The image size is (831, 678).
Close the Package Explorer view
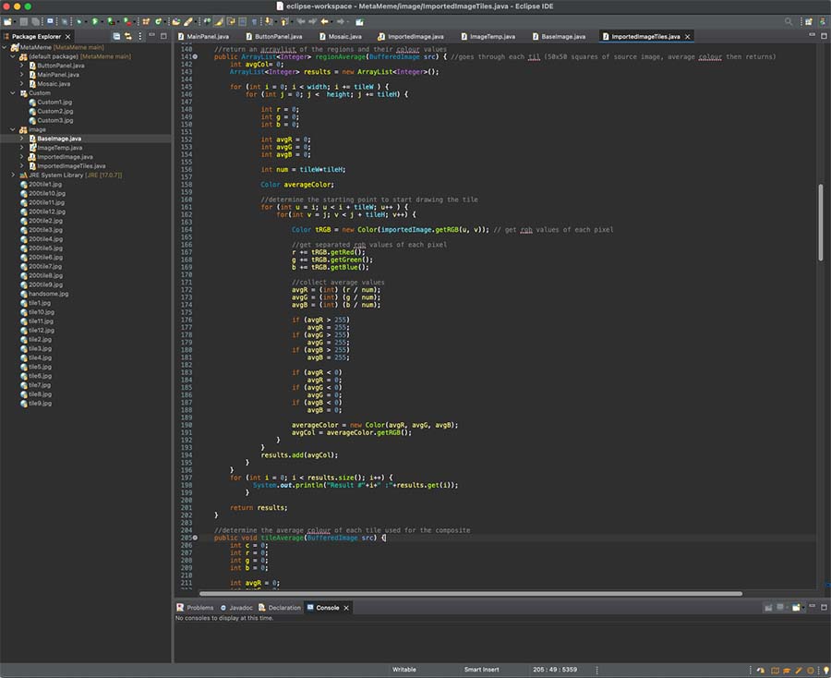pos(68,36)
